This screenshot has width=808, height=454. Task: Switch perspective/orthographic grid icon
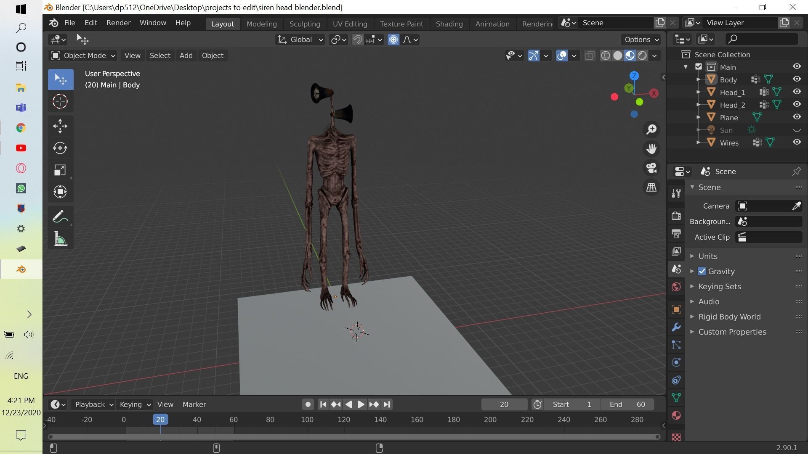[x=651, y=187]
